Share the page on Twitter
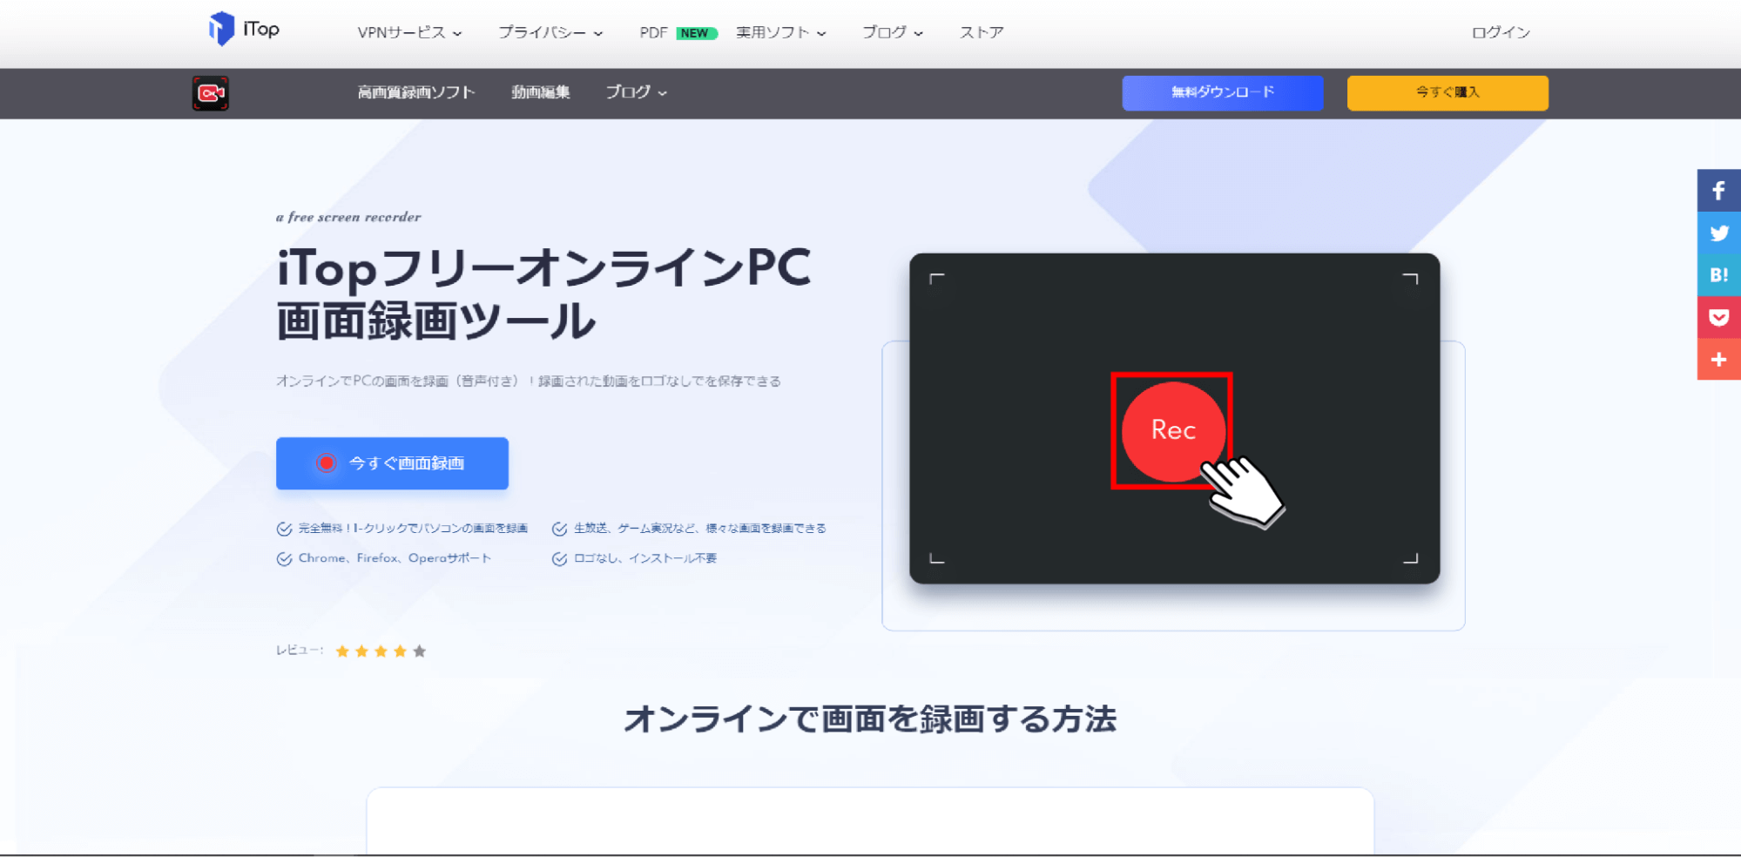Viewport: 1741px width, 857px height. click(x=1718, y=233)
